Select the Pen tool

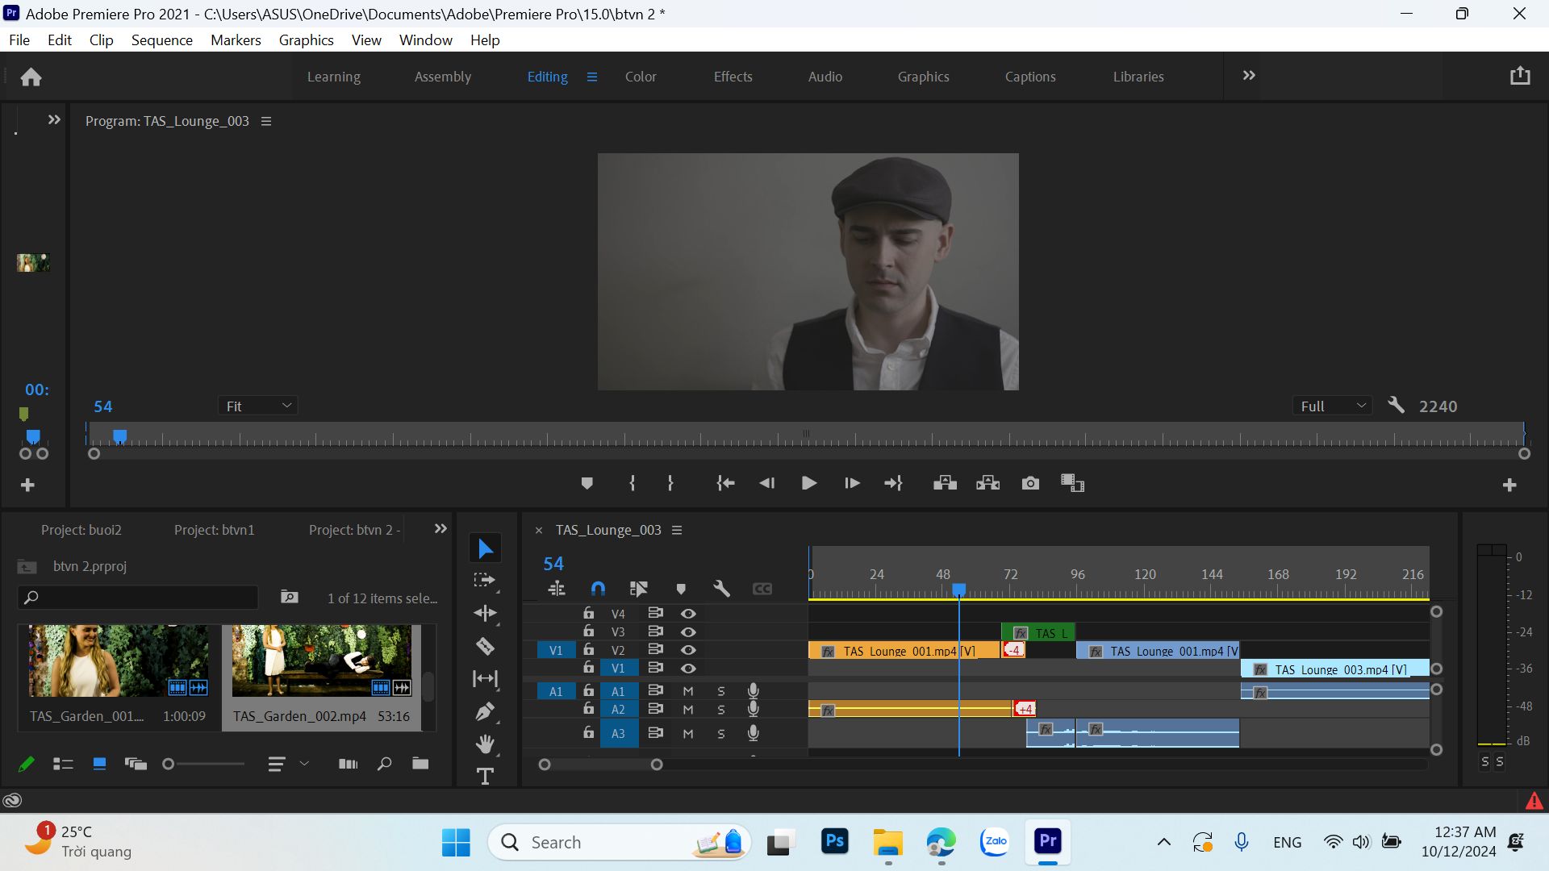(485, 711)
